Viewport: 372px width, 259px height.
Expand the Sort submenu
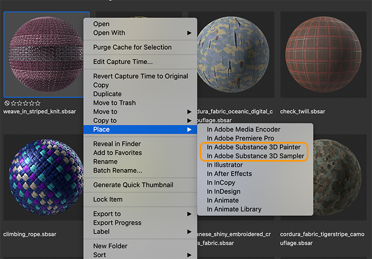[140, 255]
